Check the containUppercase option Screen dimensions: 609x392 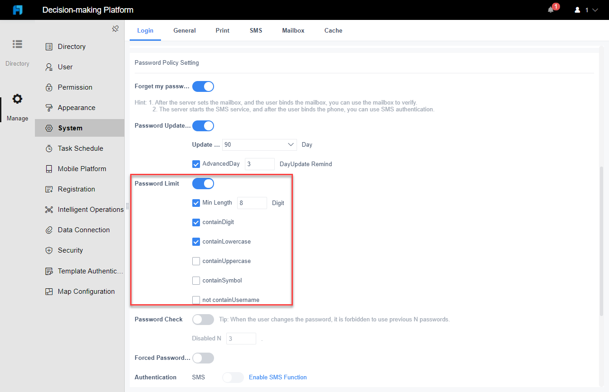pyautogui.click(x=196, y=261)
